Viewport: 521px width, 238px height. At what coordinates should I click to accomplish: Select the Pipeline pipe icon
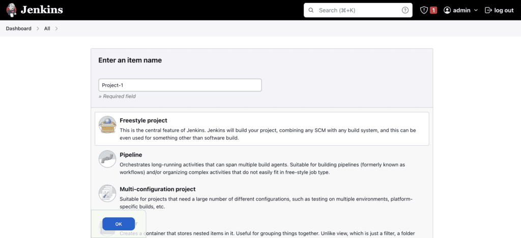tap(107, 159)
